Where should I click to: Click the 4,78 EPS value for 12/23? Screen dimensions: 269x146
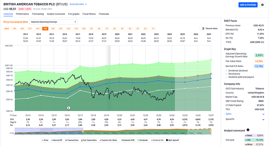point(159,120)
